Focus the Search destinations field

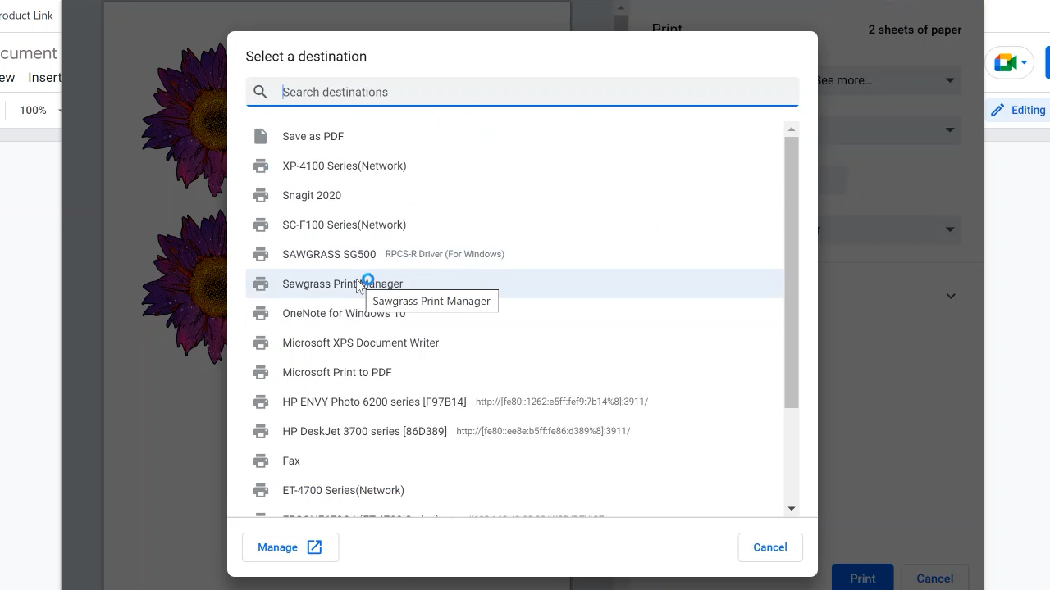point(522,92)
